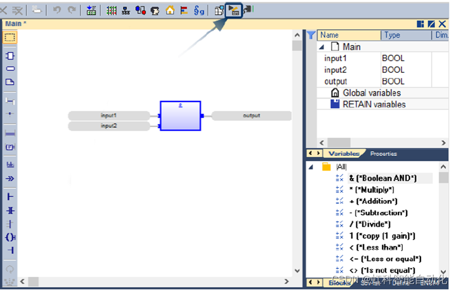Image resolution: width=456 pixels, height=290 pixels.
Task: Select the parentheses coil tool
Action: pyautogui.click(x=10, y=237)
